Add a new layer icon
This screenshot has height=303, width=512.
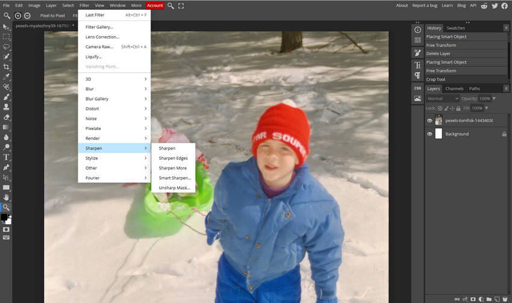(x=497, y=299)
